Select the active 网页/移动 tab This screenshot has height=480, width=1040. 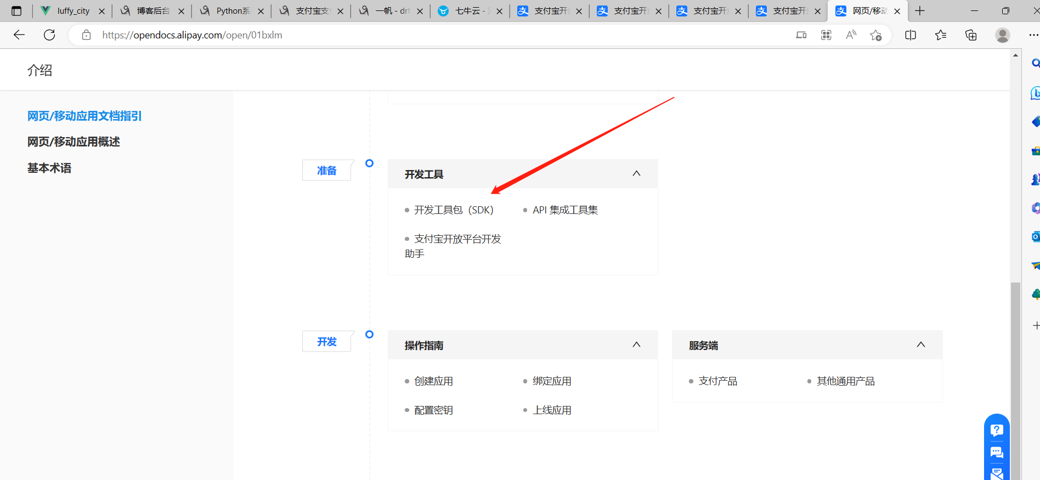click(868, 11)
